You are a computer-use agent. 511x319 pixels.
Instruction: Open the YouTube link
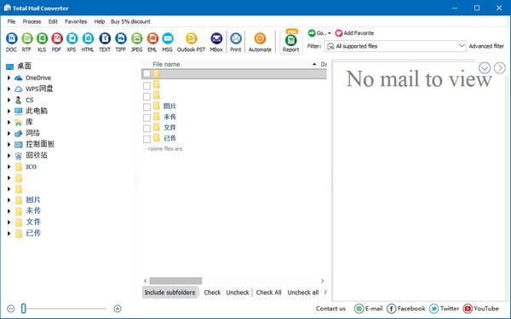[481, 309]
